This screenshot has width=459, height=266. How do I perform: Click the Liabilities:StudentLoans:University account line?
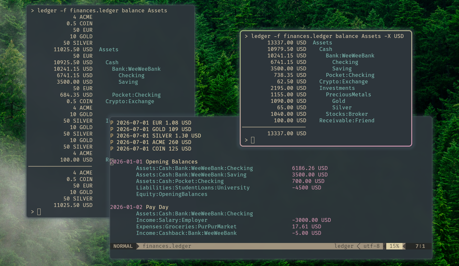point(193,187)
